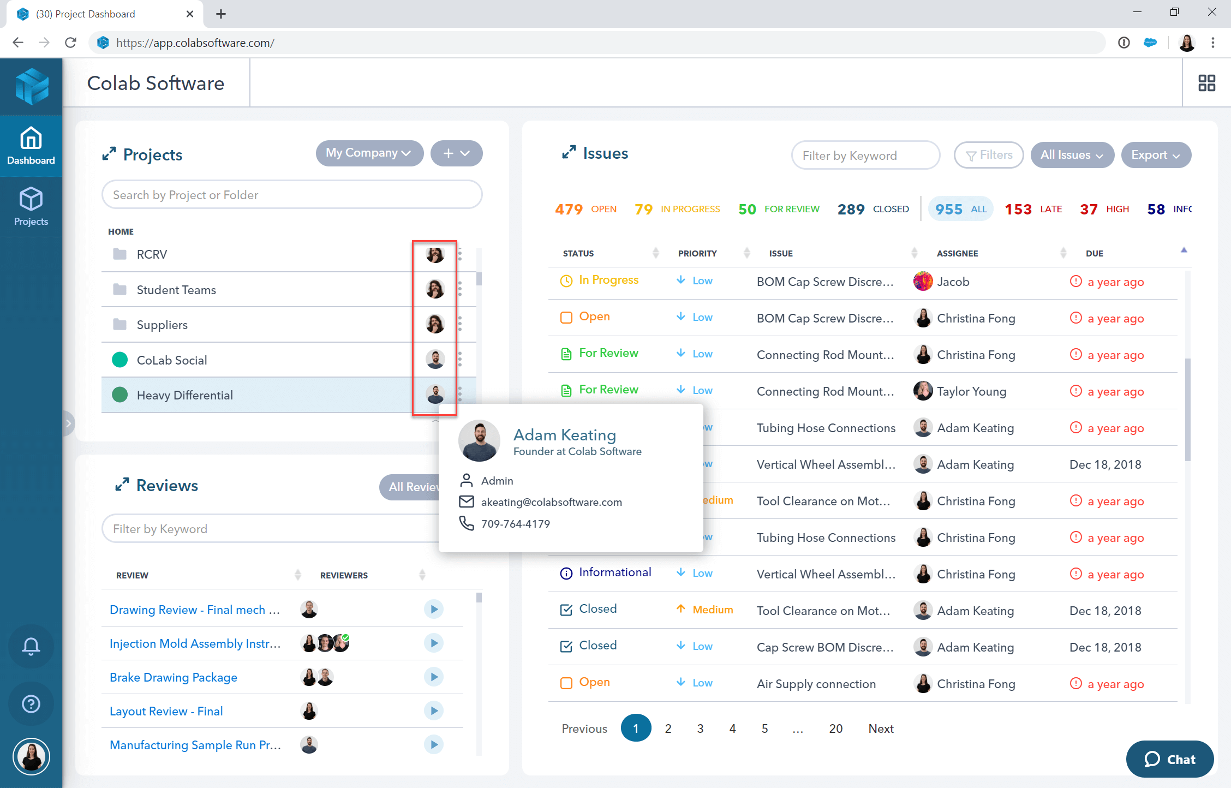This screenshot has height=788, width=1231.
Task: Open Layout Review - Final link
Action: coord(166,711)
